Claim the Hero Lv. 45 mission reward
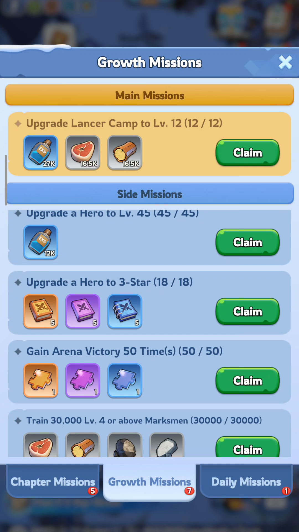Viewport: 299px width, 532px height. point(248,243)
